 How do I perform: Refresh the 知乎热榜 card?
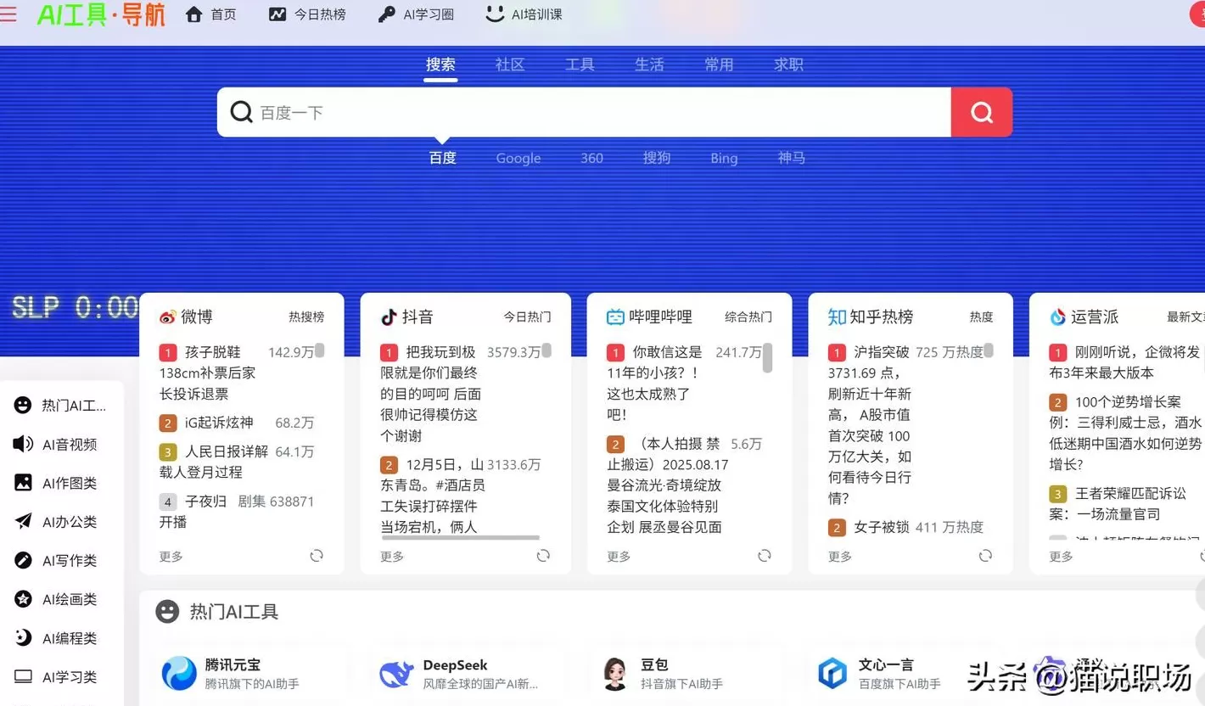(985, 556)
